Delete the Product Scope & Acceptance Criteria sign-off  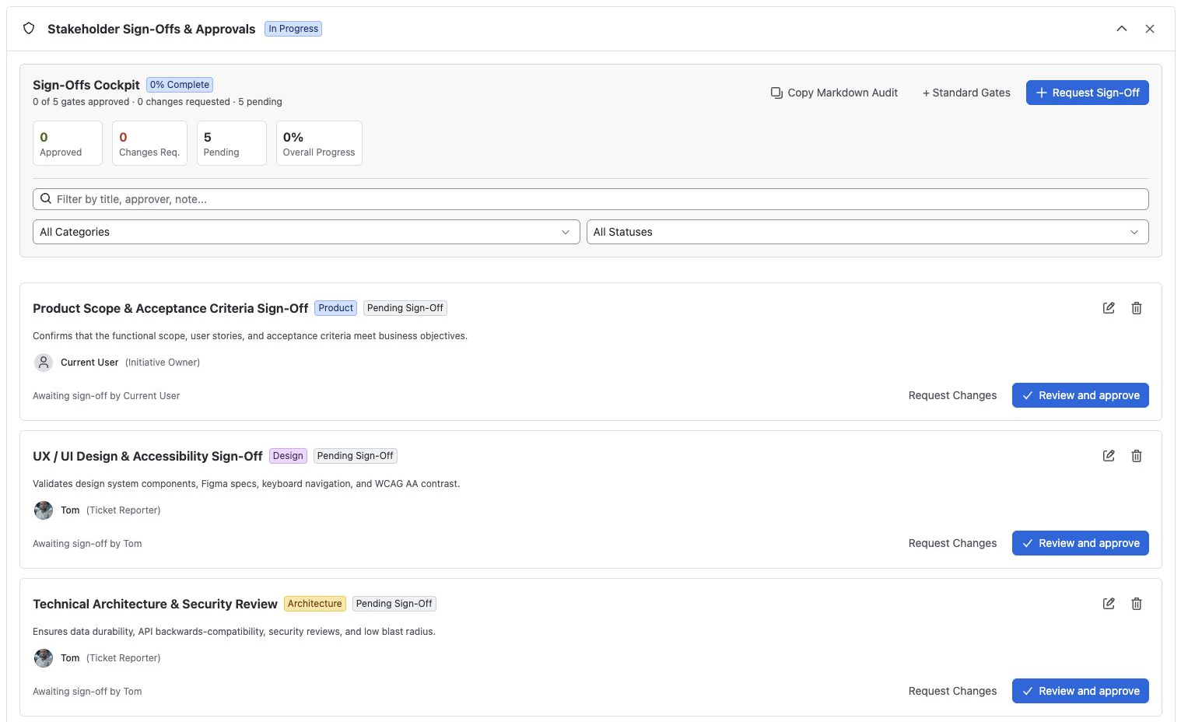[x=1137, y=308]
